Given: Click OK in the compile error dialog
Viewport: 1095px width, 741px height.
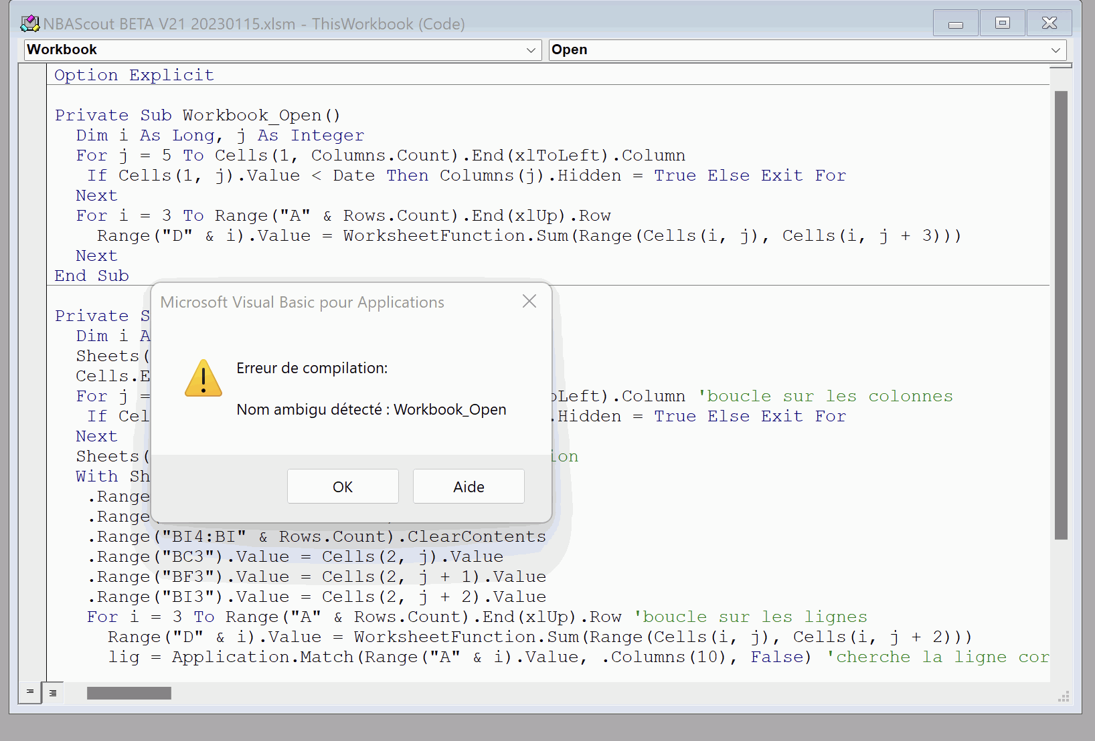Looking at the screenshot, I should [x=343, y=486].
